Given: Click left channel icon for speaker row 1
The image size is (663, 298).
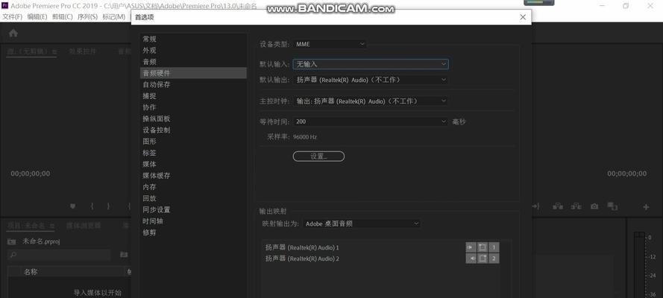Looking at the screenshot, I should click(x=471, y=247).
